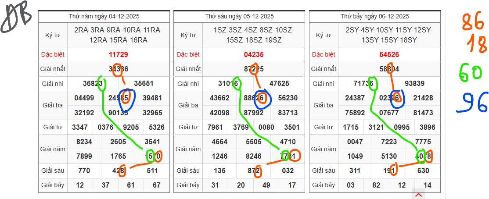Click the red scroll-to-top chevron arrow

(418, 195)
